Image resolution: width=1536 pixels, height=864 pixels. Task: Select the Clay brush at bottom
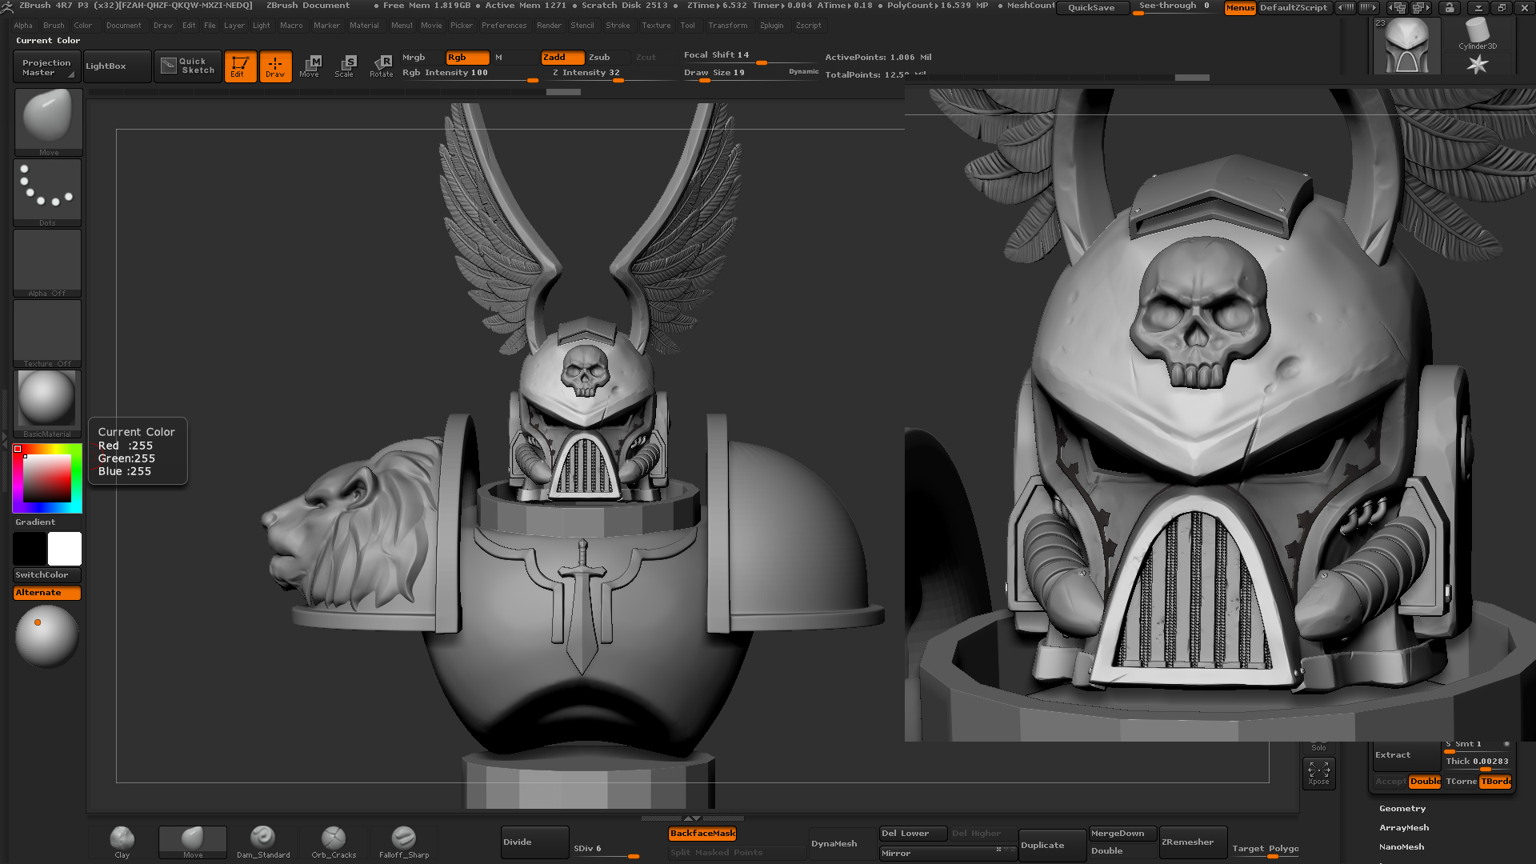pyautogui.click(x=122, y=842)
